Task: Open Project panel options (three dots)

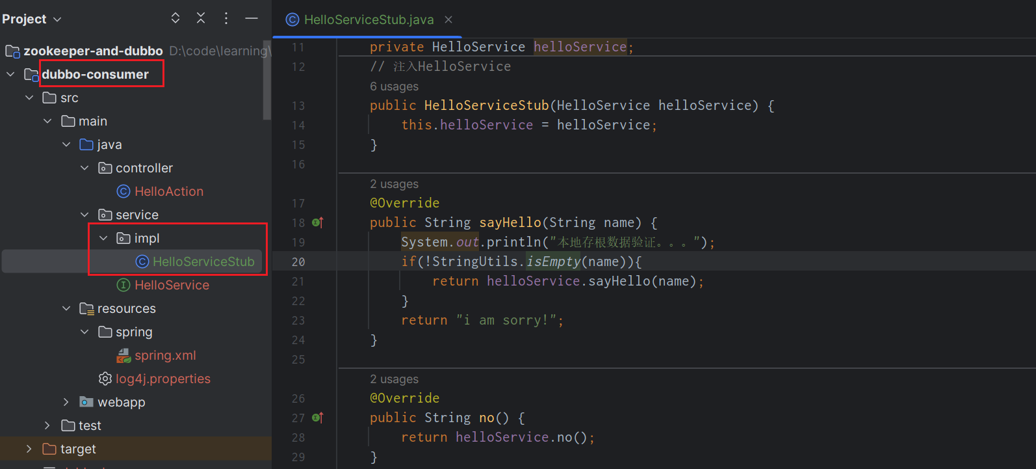Action: (226, 18)
